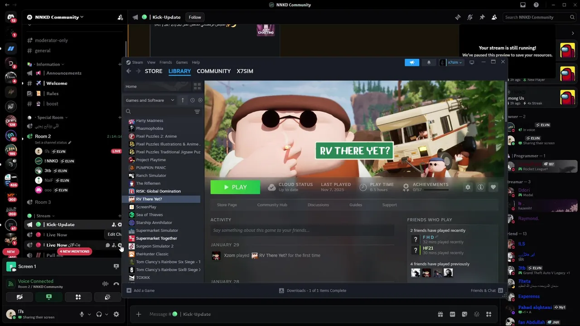This screenshot has height=326, width=580.
Task: Open Steam COMMUNITY tab
Action: [213, 71]
